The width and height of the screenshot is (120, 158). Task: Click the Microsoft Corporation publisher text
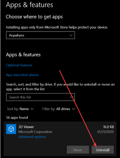pyautogui.click(x=35, y=132)
